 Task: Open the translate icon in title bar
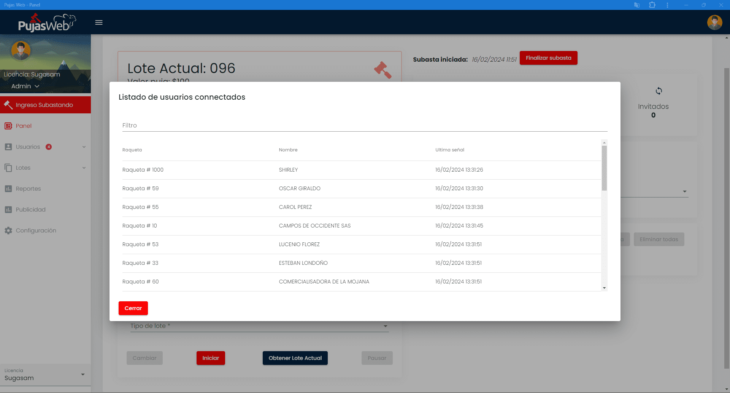pyautogui.click(x=636, y=5)
